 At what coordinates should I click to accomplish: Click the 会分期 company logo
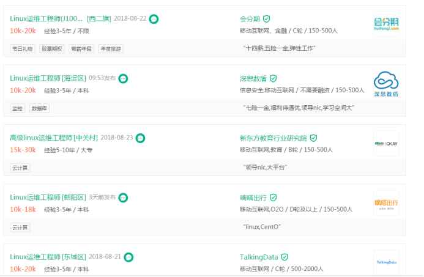tap(386, 24)
